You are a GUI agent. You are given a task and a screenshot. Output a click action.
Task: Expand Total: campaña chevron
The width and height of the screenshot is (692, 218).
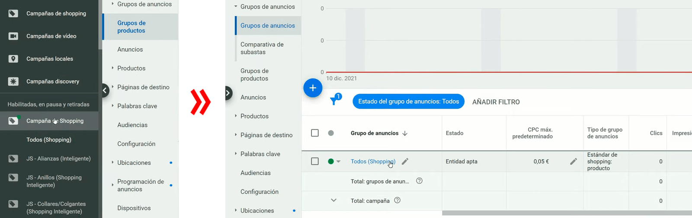coord(333,200)
